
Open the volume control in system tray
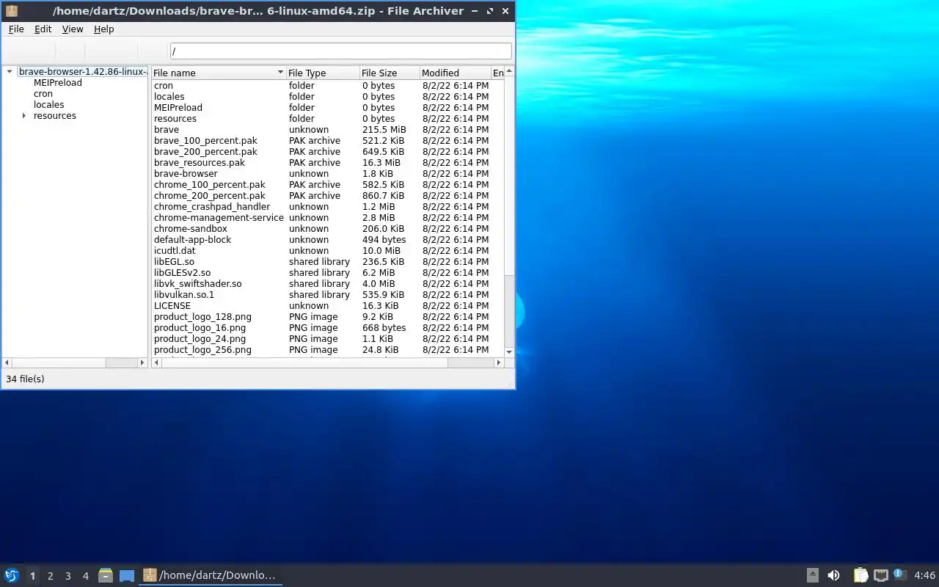pos(833,575)
